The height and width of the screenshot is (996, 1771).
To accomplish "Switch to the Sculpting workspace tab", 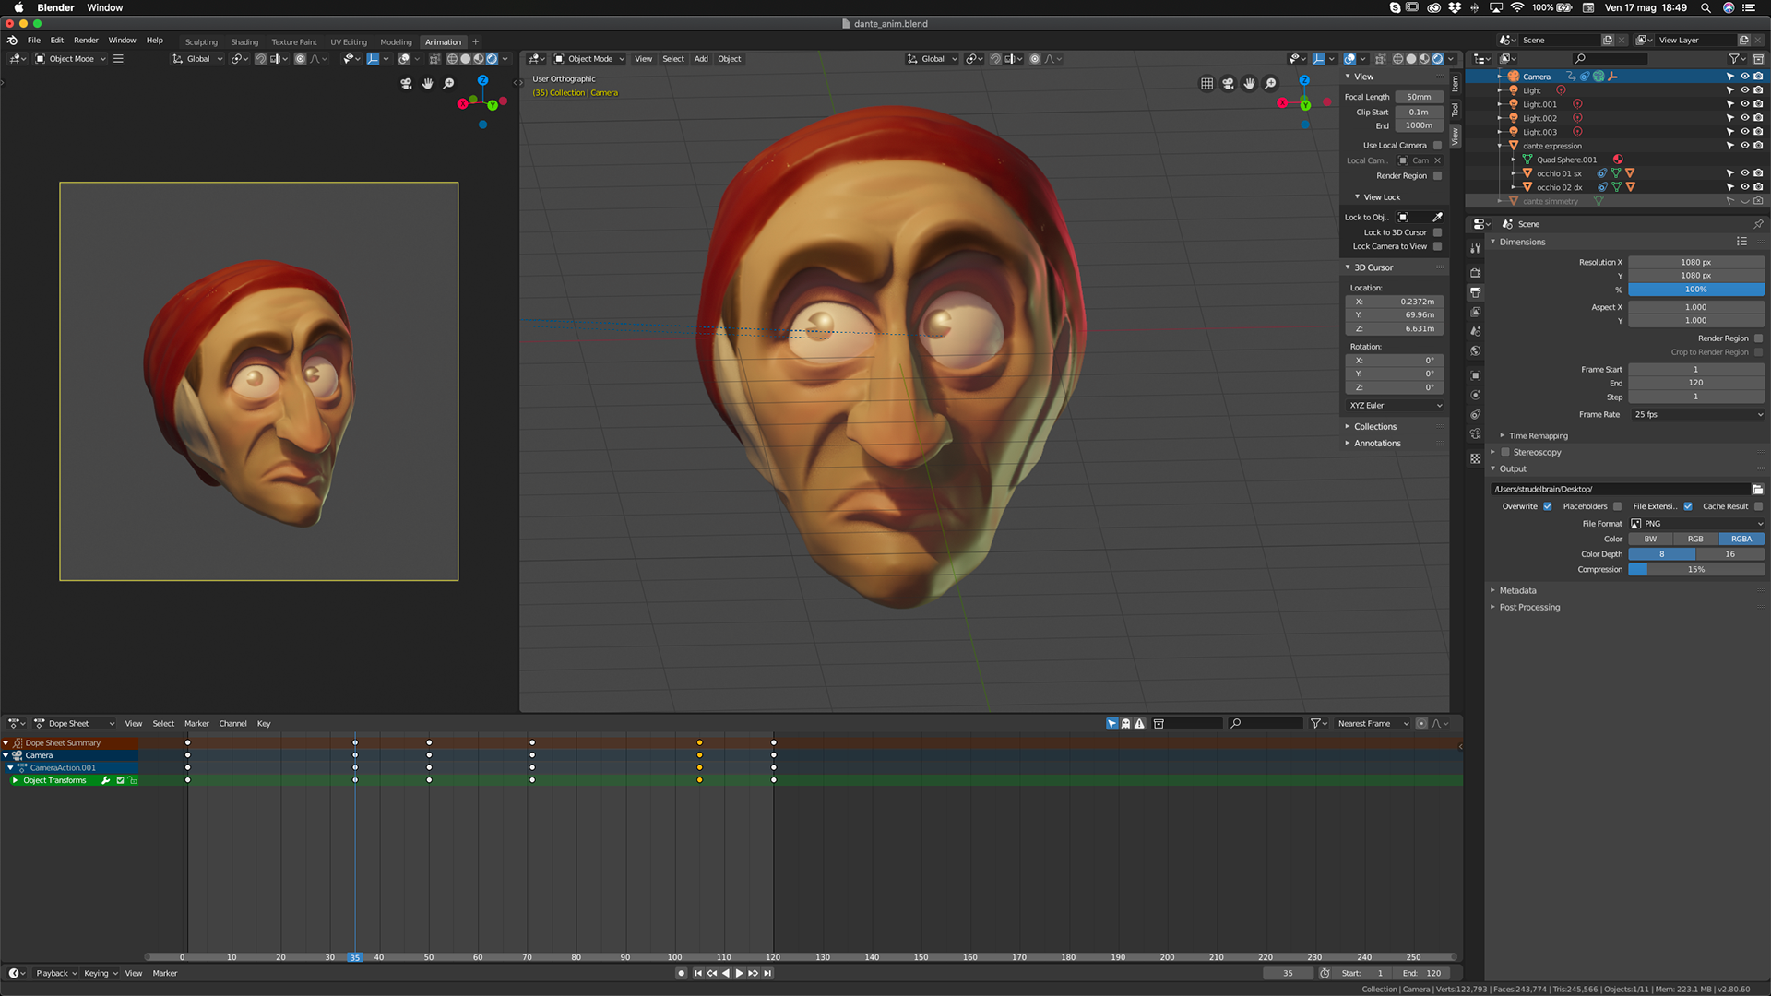I will [x=201, y=42].
